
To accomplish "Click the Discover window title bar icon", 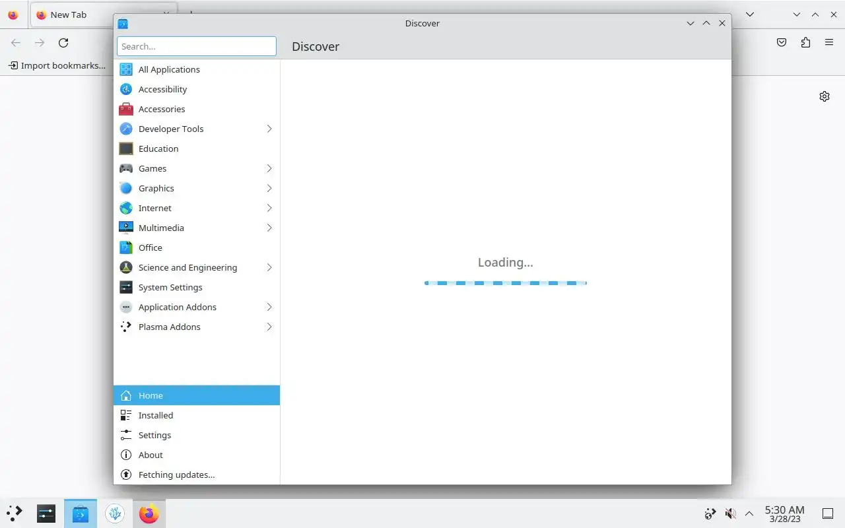I will click(123, 23).
